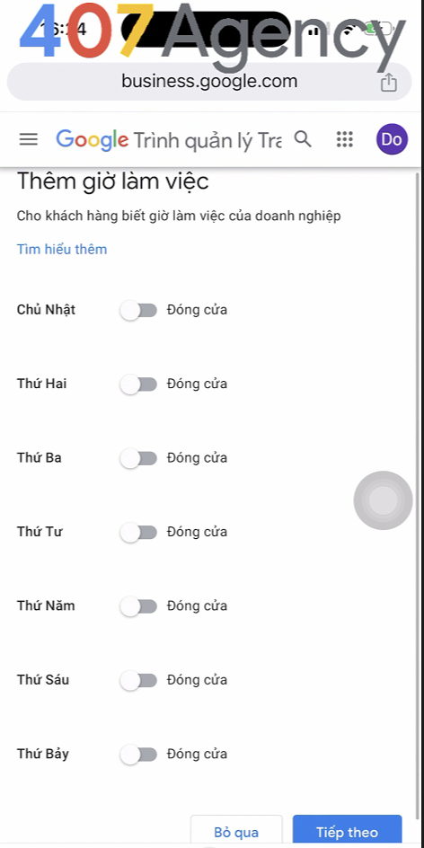424x848 pixels.
Task: Tap the floating AssistiveTouch button
Action: [383, 500]
